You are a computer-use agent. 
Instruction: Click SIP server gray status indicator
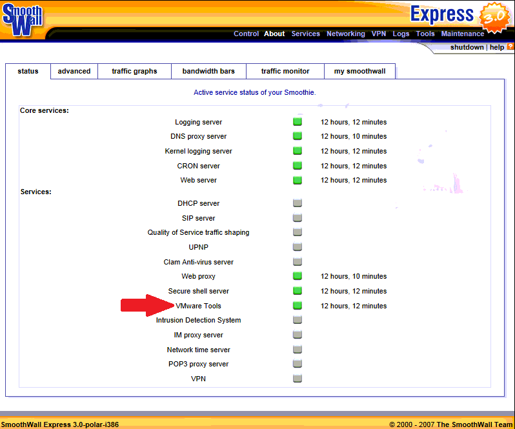(298, 217)
